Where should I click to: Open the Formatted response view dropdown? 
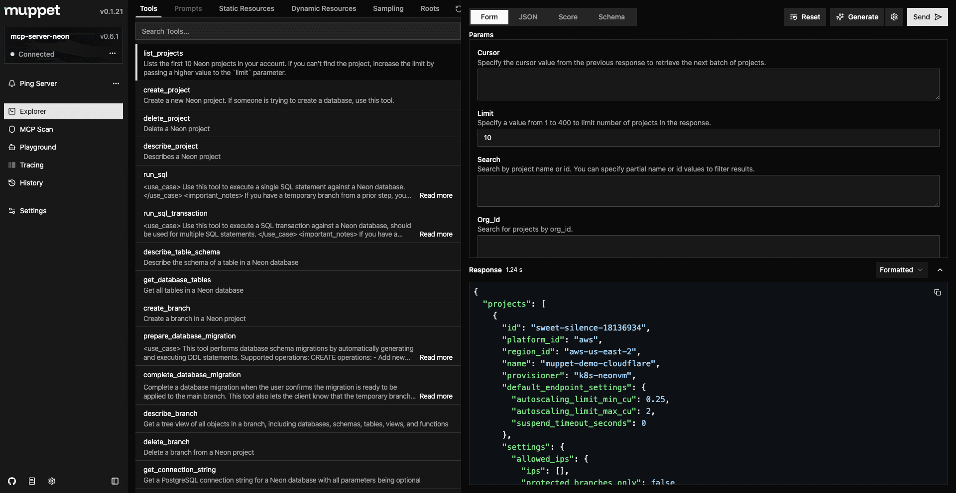tap(901, 270)
